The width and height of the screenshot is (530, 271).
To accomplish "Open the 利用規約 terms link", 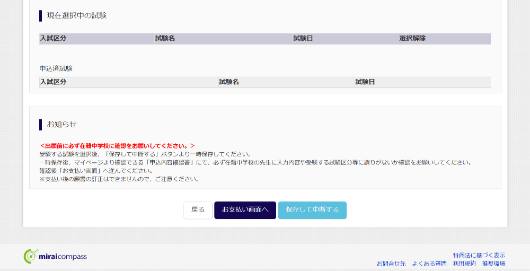I will click(x=464, y=264).
